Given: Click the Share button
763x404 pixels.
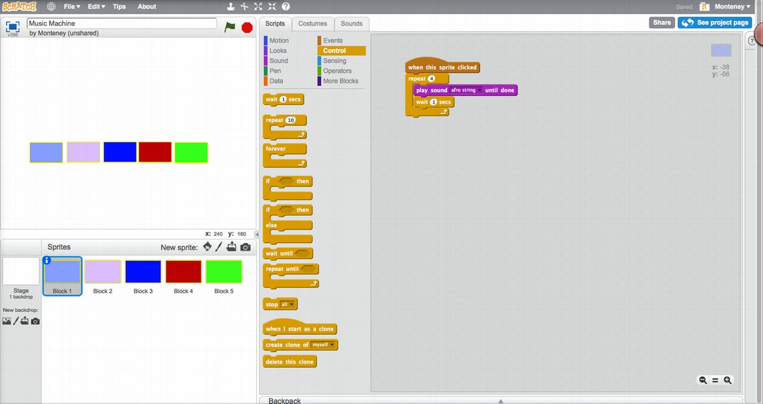Looking at the screenshot, I should coord(662,22).
